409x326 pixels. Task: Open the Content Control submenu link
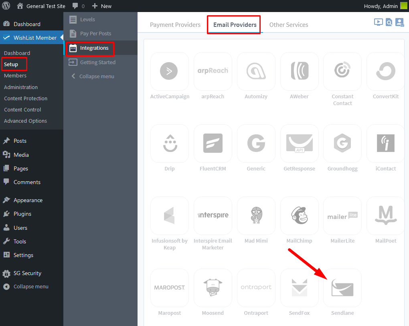click(22, 109)
